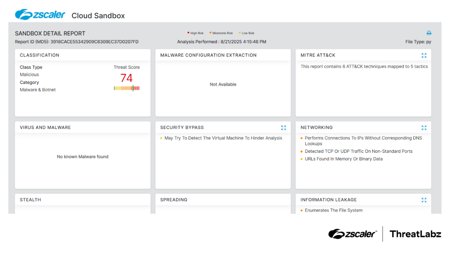Click 'May Try To Detect Virtual Machine' finding

[x=223, y=138]
